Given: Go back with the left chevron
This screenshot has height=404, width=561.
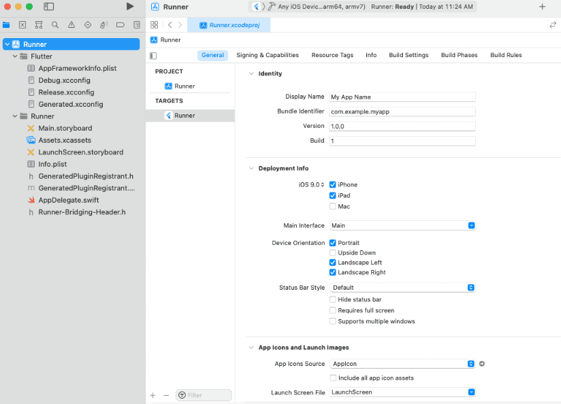Looking at the screenshot, I should click(x=170, y=24).
